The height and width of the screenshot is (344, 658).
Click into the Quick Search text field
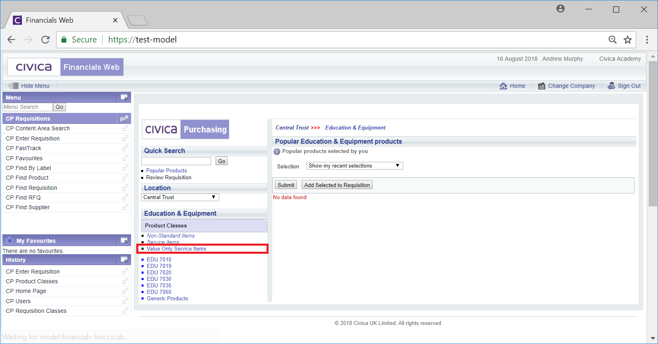tap(176, 161)
